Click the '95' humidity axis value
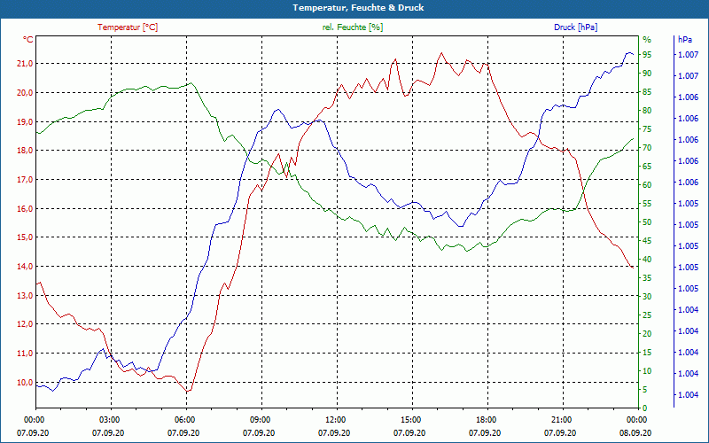 point(647,55)
